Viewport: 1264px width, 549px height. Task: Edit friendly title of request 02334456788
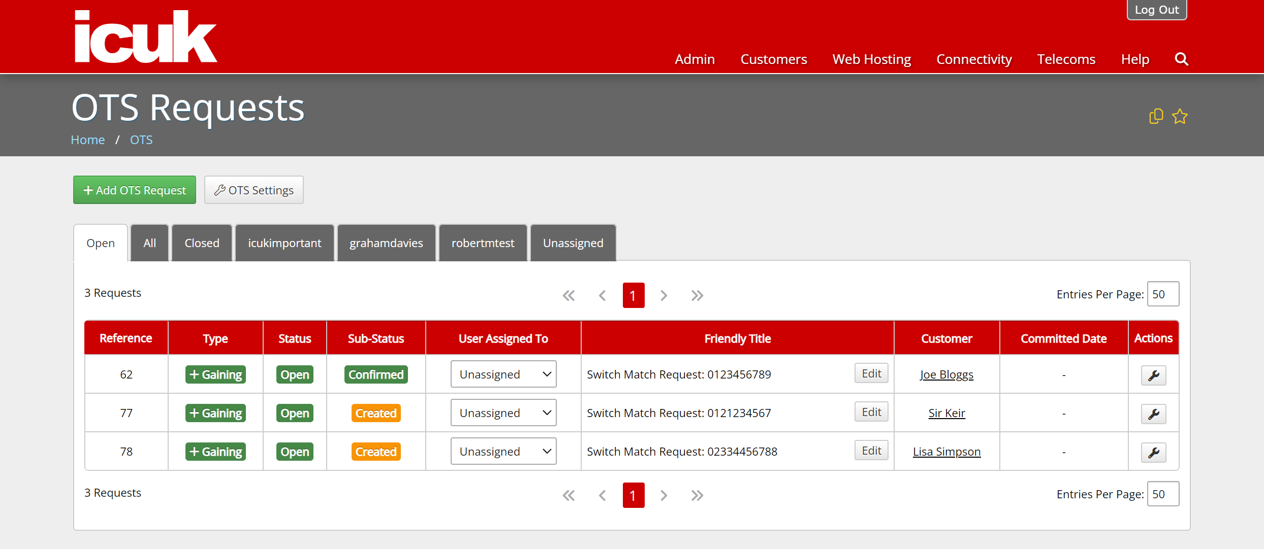(x=871, y=451)
